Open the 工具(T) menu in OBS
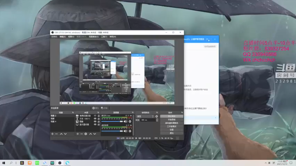 pos(104,37)
